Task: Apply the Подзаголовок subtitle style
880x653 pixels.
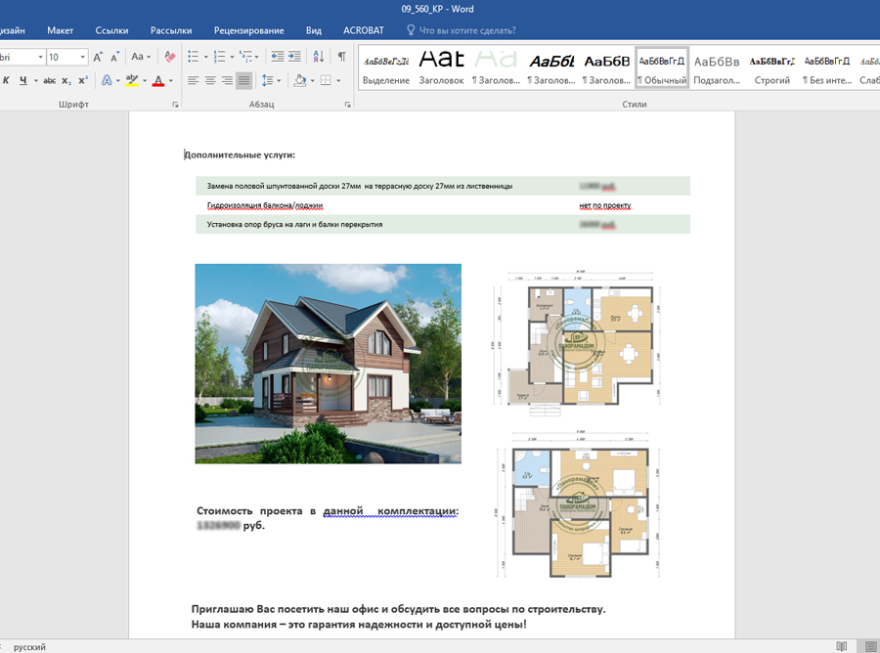Action: pyautogui.click(x=717, y=67)
